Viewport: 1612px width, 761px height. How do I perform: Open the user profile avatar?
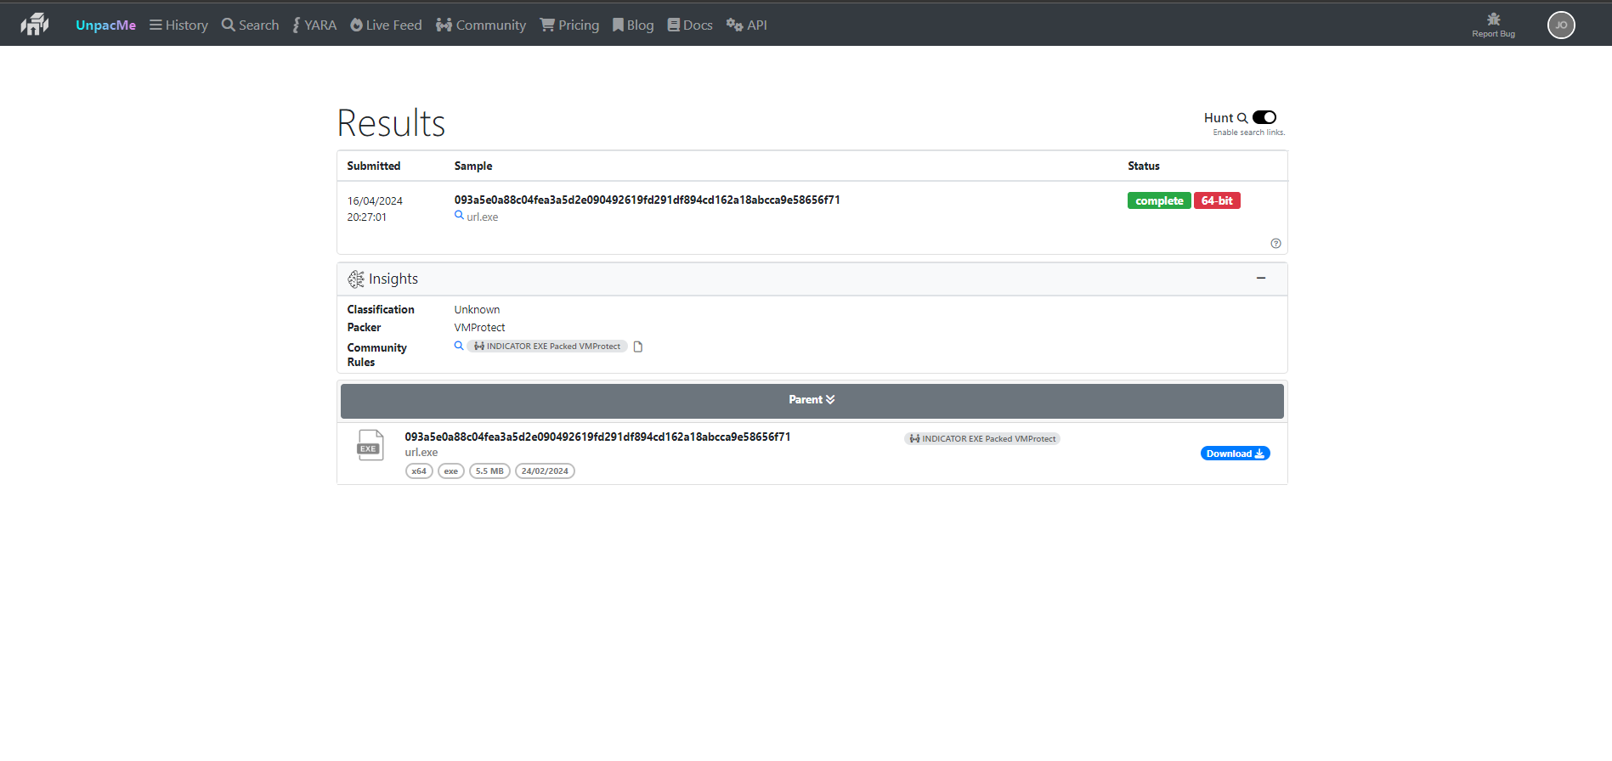pyautogui.click(x=1560, y=25)
